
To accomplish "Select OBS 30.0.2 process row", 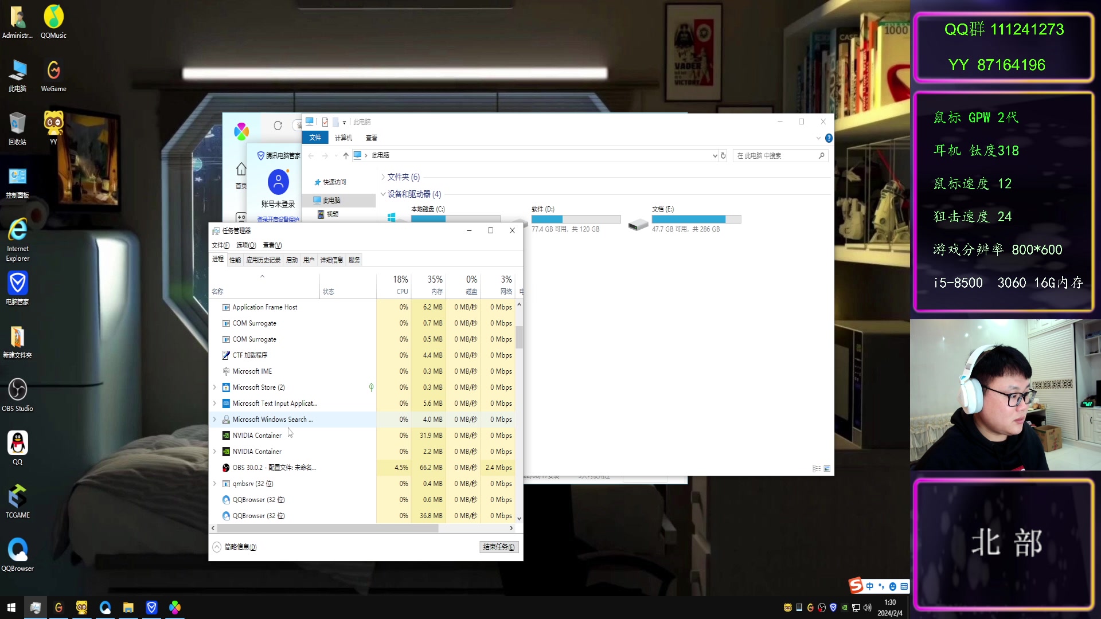I will point(363,468).
